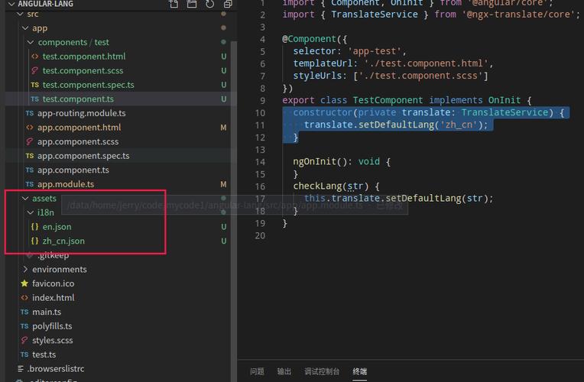Image resolution: width=584 pixels, height=382 pixels.
Task: Switch to the 输出 (Output) panel tab
Action: coord(284,371)
